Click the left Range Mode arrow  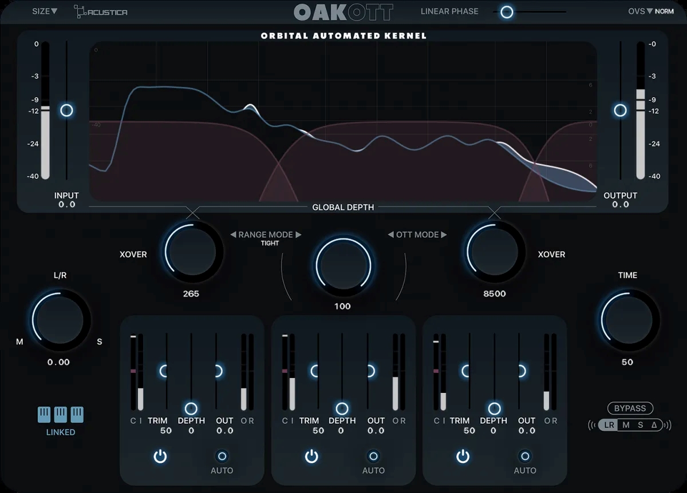[x=234, y=234]
